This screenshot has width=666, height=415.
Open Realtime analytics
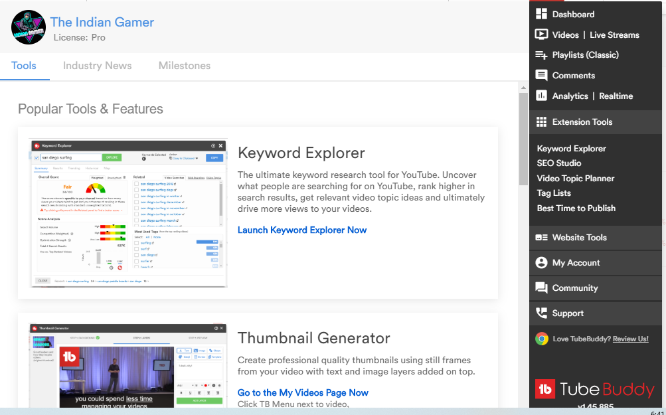616,96
